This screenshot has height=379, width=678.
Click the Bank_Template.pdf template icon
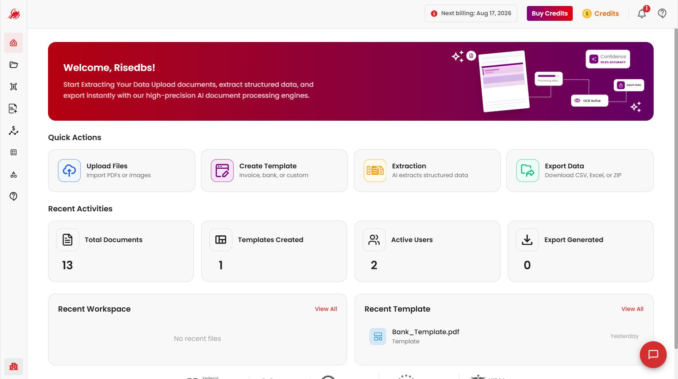378,336
